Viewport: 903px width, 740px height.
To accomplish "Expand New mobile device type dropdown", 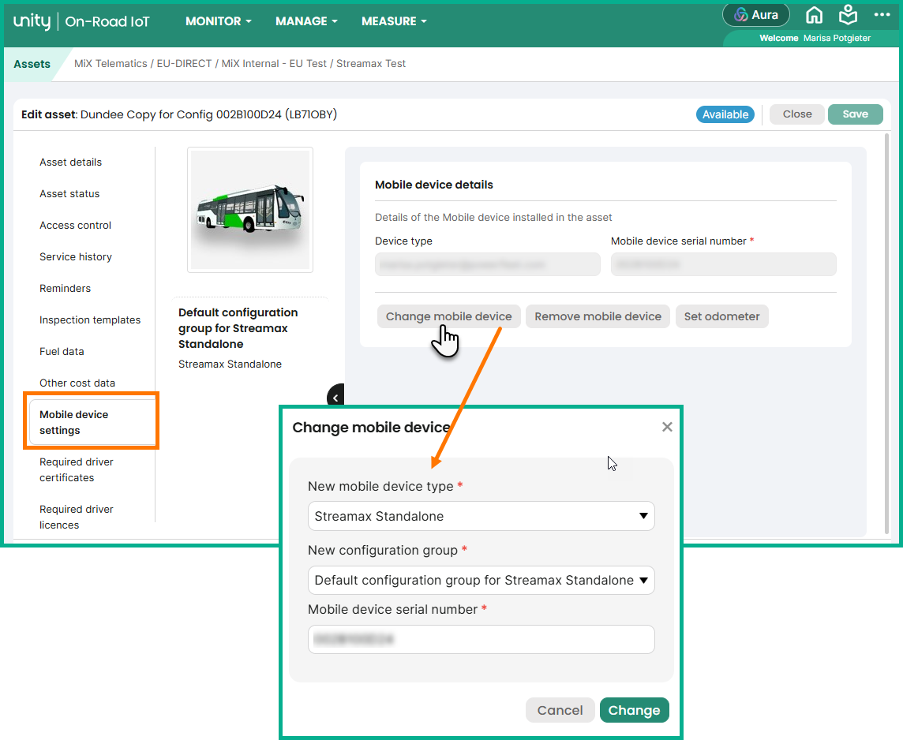I will point(481,516).
